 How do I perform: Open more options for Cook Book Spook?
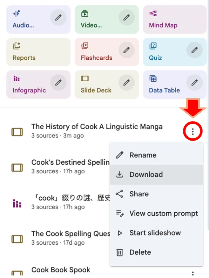click(193, 274)
